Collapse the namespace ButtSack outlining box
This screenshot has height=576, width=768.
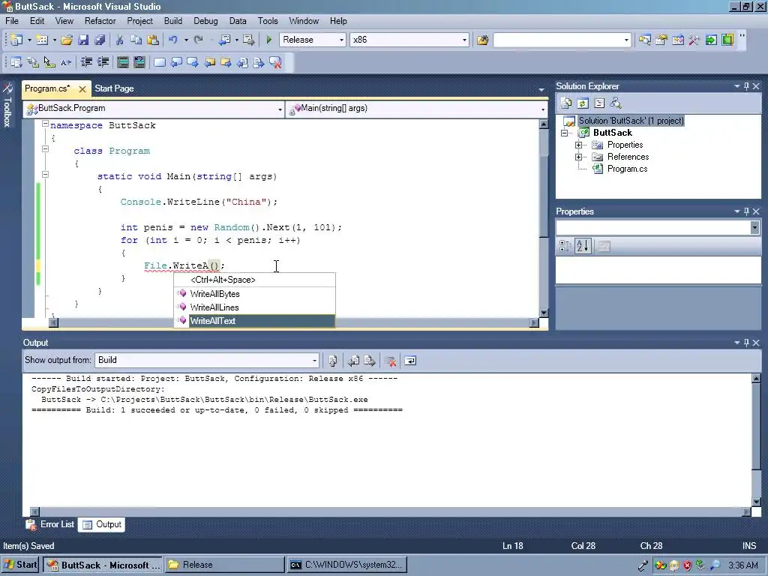[45, 124]
